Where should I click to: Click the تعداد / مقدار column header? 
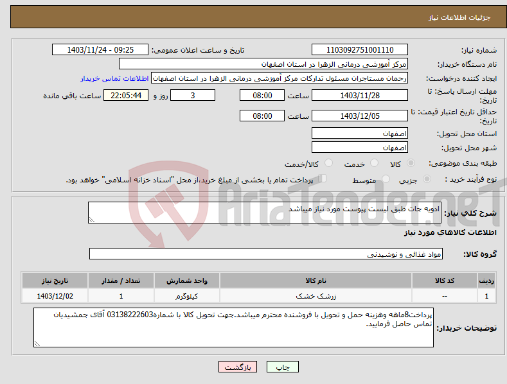tap(121, 281)
